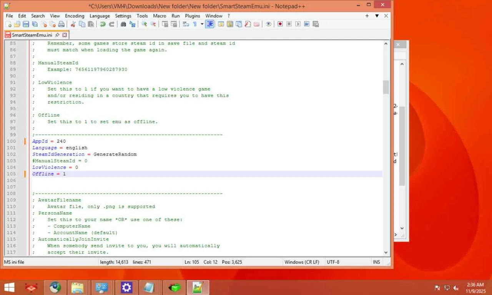Image resolution: width=492 pixels, height=295 pixels.
Task: Click the Paste toolbar icon
Action: [x=91, y=24]
